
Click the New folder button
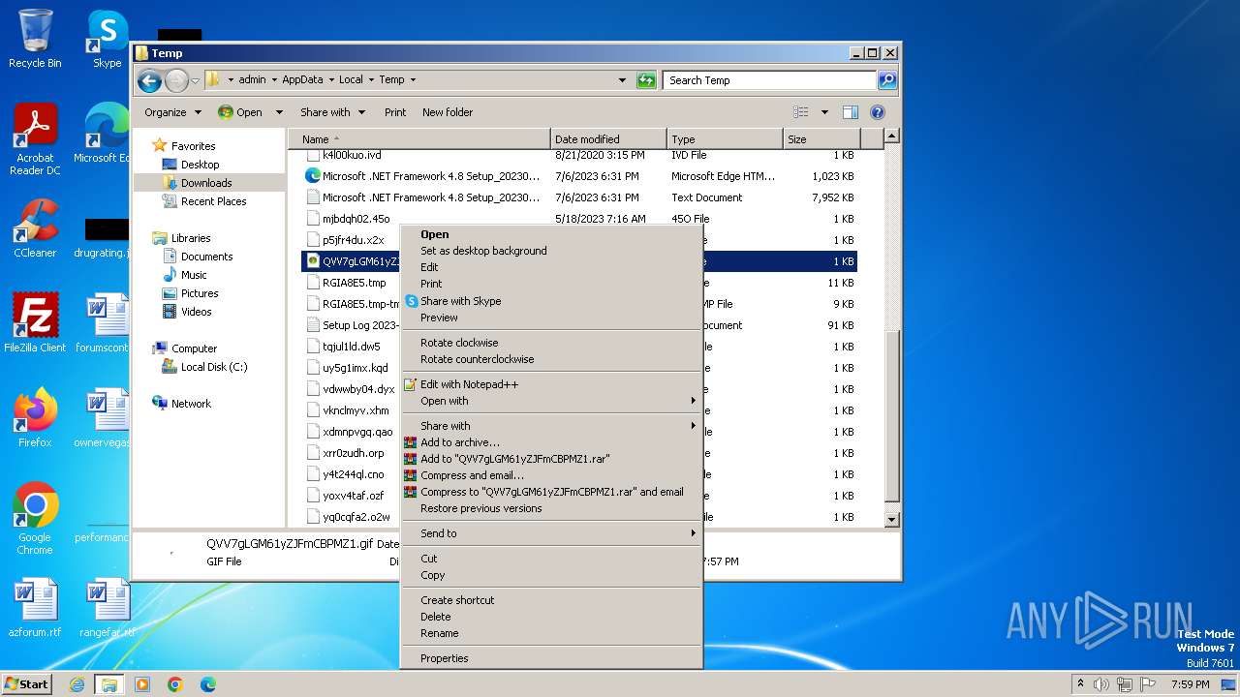click(x=448, y=112)
